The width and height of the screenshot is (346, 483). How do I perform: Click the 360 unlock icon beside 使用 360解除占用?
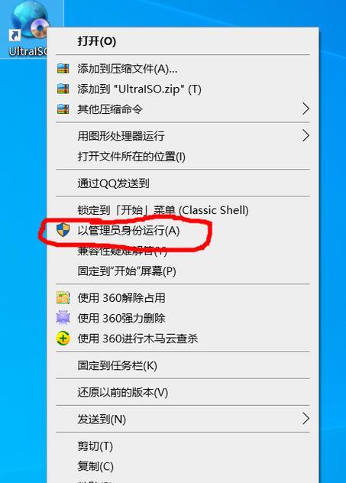63,298
